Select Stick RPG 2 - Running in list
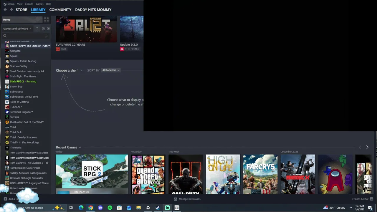The image size is (377, 212). coord(23,82)
